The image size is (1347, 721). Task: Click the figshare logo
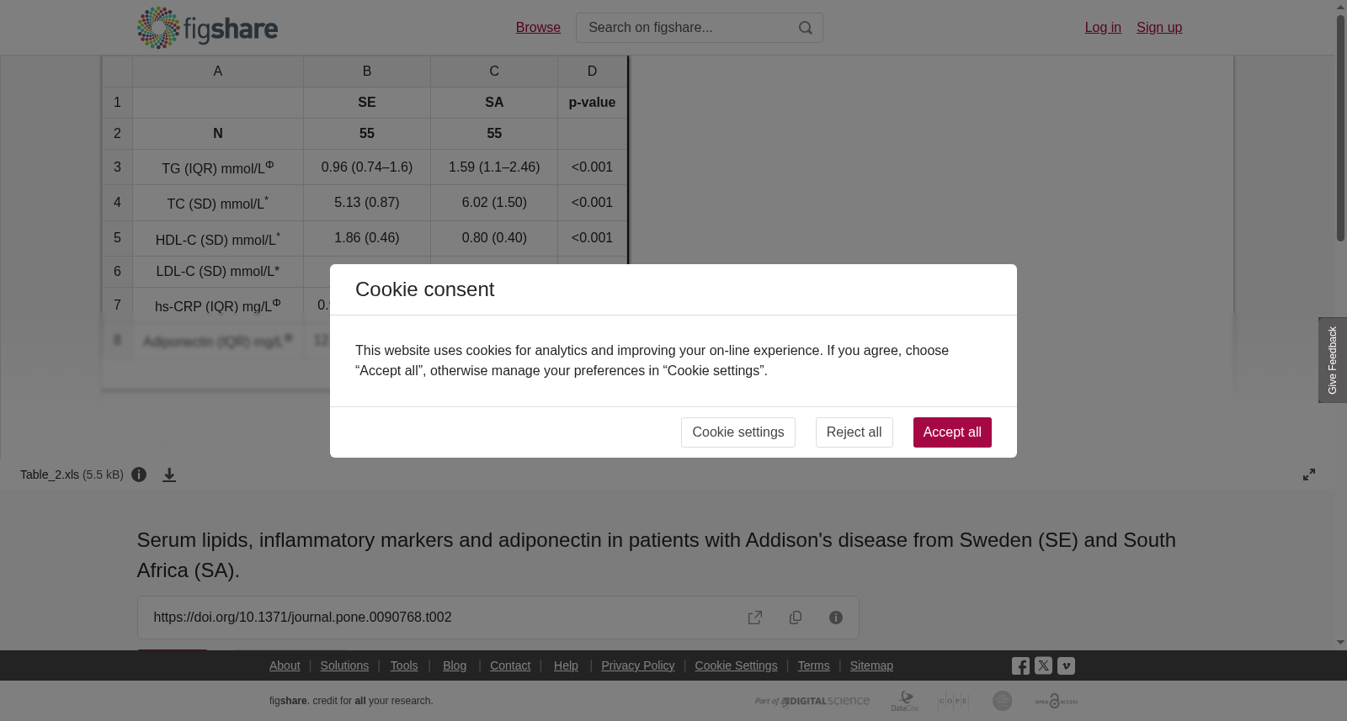pos(207,28)
